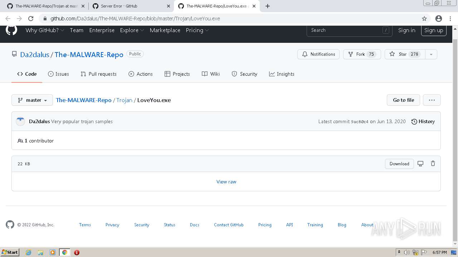The image size is (458, 257).
Task: Click the Start button
Action: click(x=10, y=252)
